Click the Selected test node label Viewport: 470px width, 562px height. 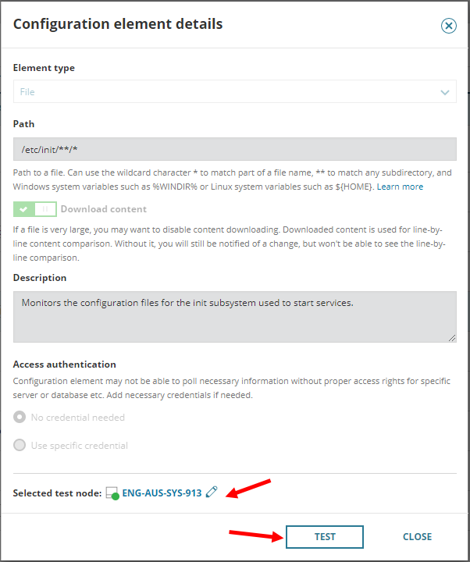[57, 493]
